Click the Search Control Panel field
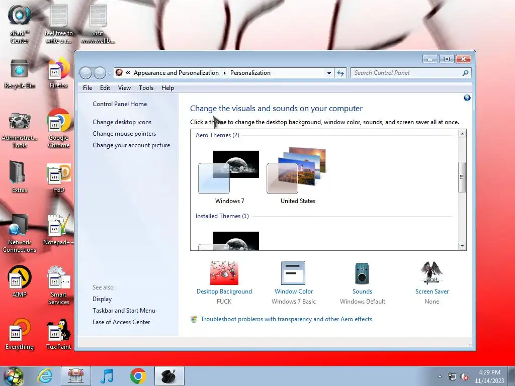This screenshot has height=386, width=515. tap(411, 73)
